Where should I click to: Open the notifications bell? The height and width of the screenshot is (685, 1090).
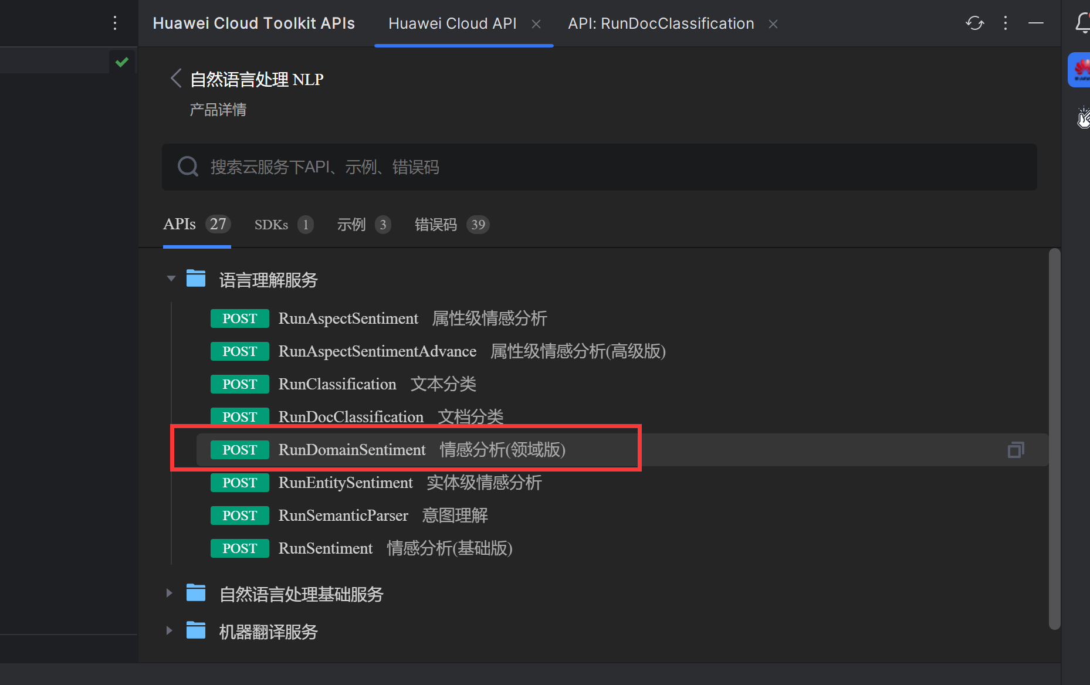(x=1083, y=23)
